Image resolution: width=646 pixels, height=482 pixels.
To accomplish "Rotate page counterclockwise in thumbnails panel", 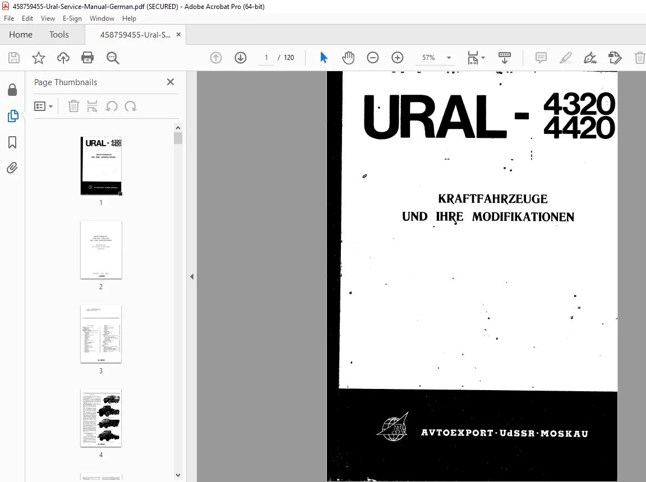I will click(112, 106).
